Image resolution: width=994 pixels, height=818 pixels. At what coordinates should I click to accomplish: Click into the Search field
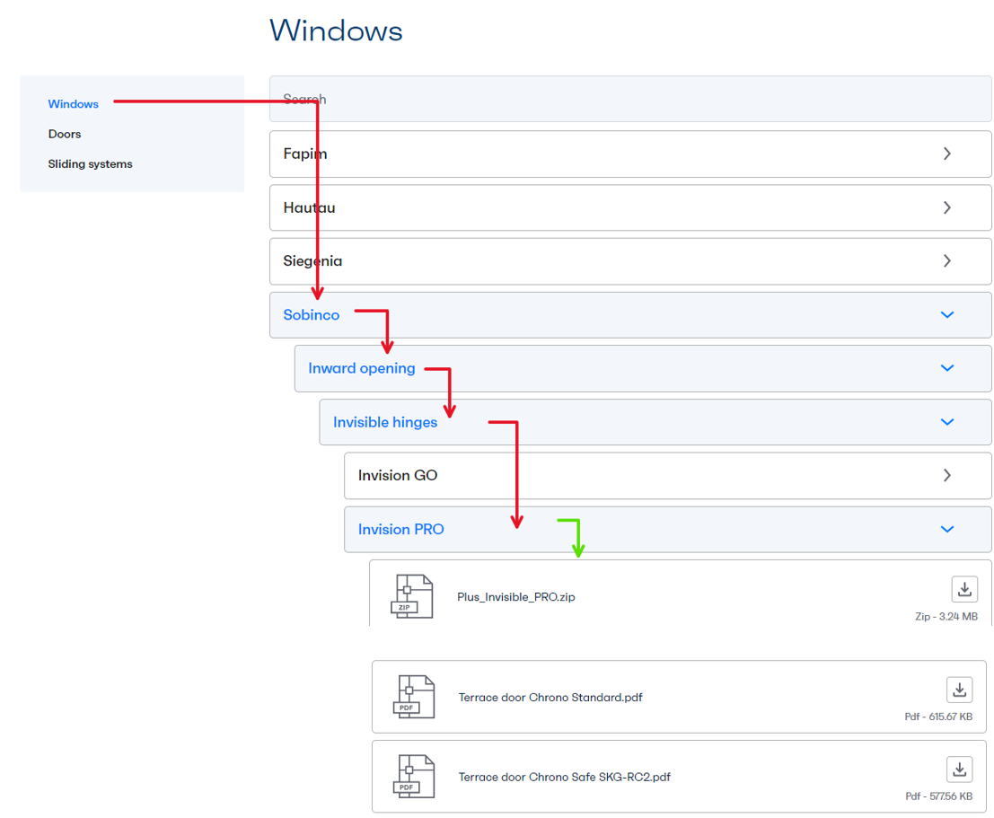point(630,99)
